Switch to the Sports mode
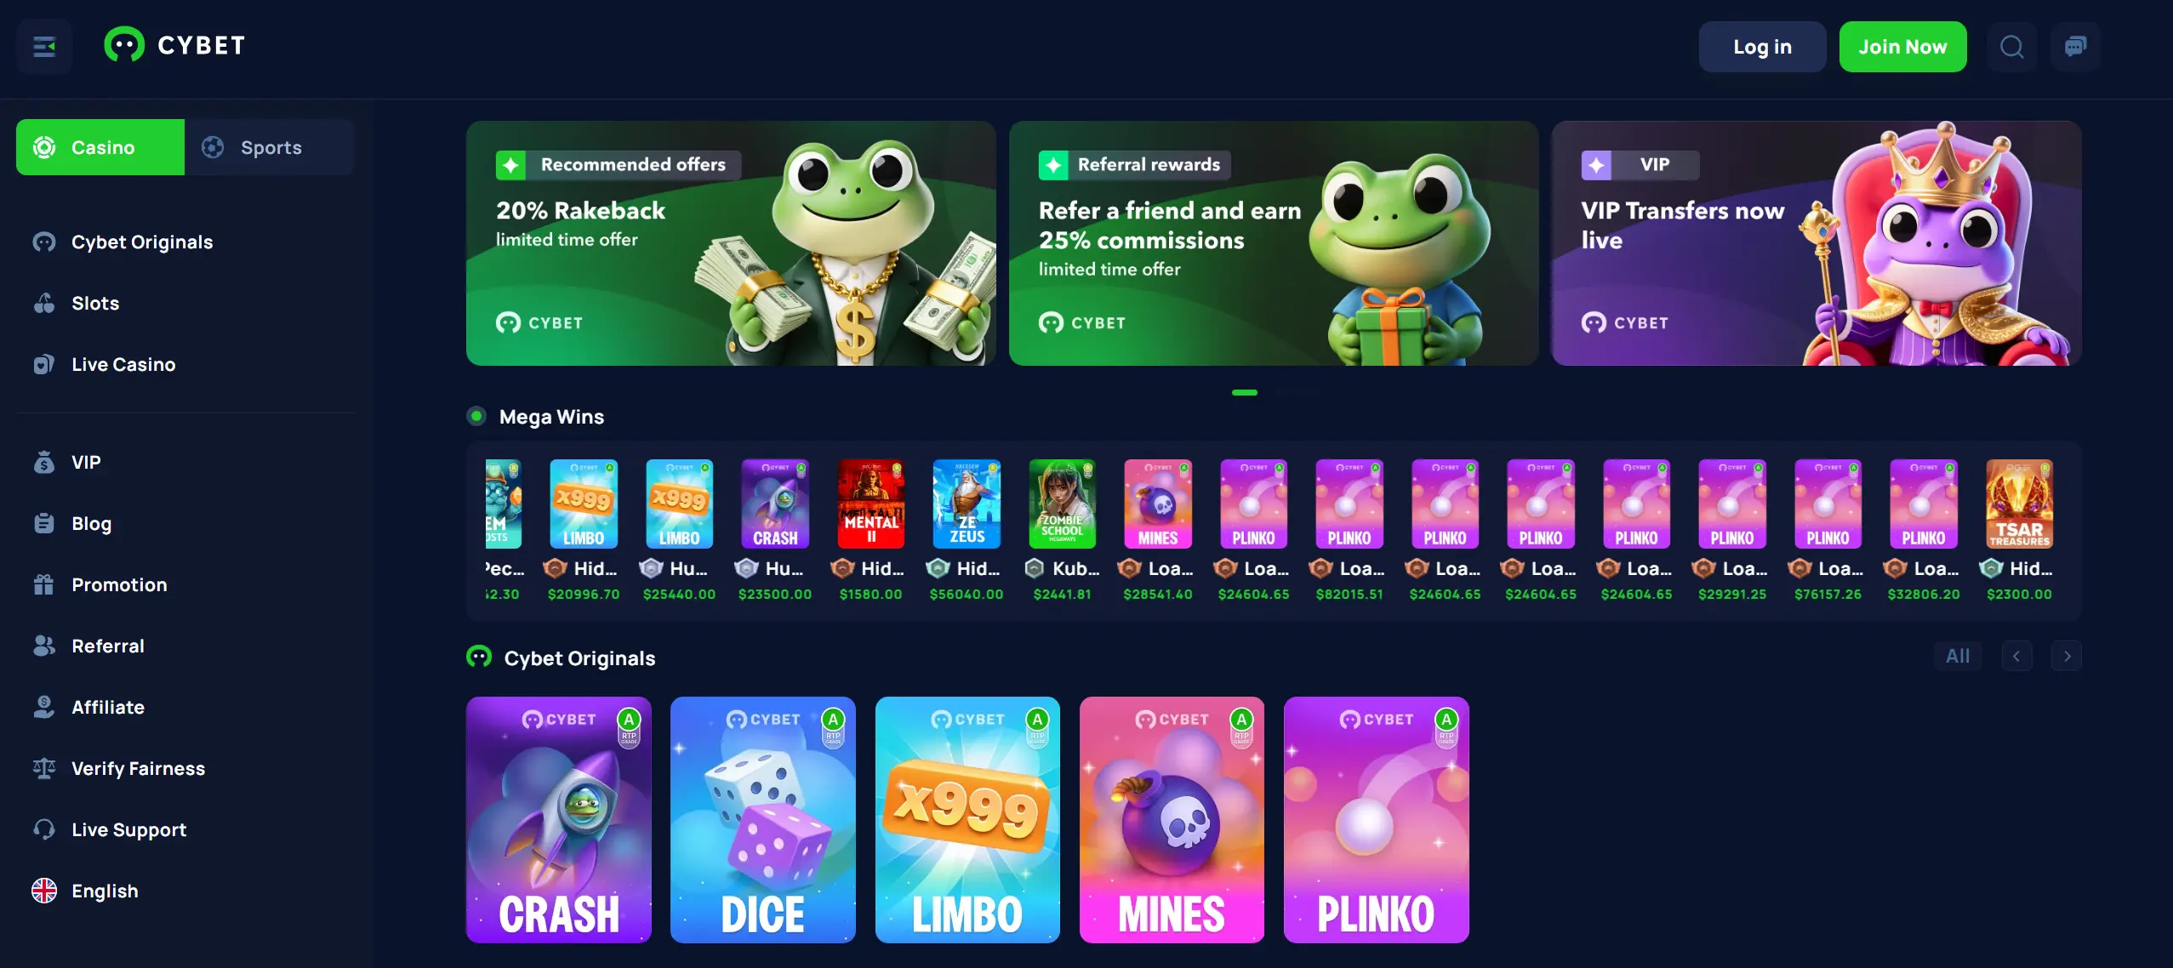Viewport: 2173px width, 968px height. (x=269, y=147)
